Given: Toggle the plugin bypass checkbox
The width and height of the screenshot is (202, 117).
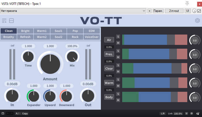Looking at the screenshot, I should pyautogui.click(x=199, y=11).
